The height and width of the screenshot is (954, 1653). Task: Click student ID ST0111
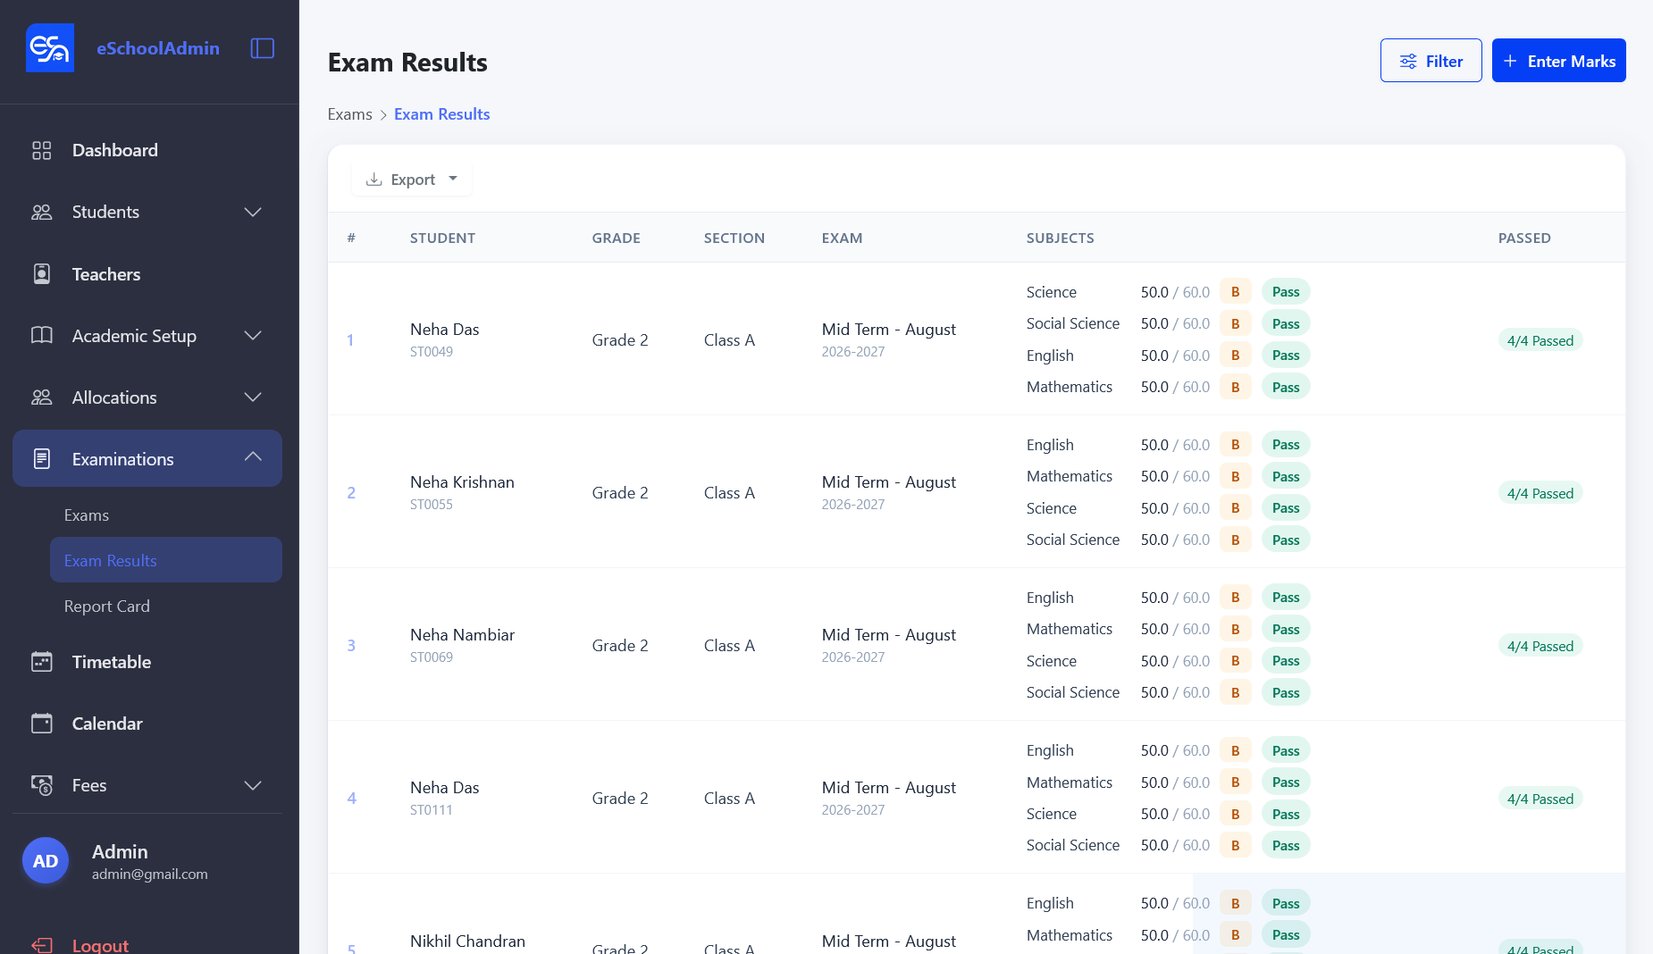click(x=432, y=810)
